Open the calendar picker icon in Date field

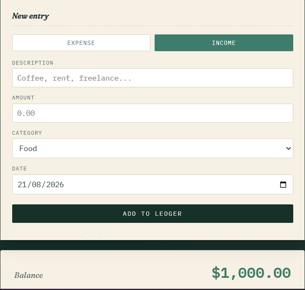point(283,185)
